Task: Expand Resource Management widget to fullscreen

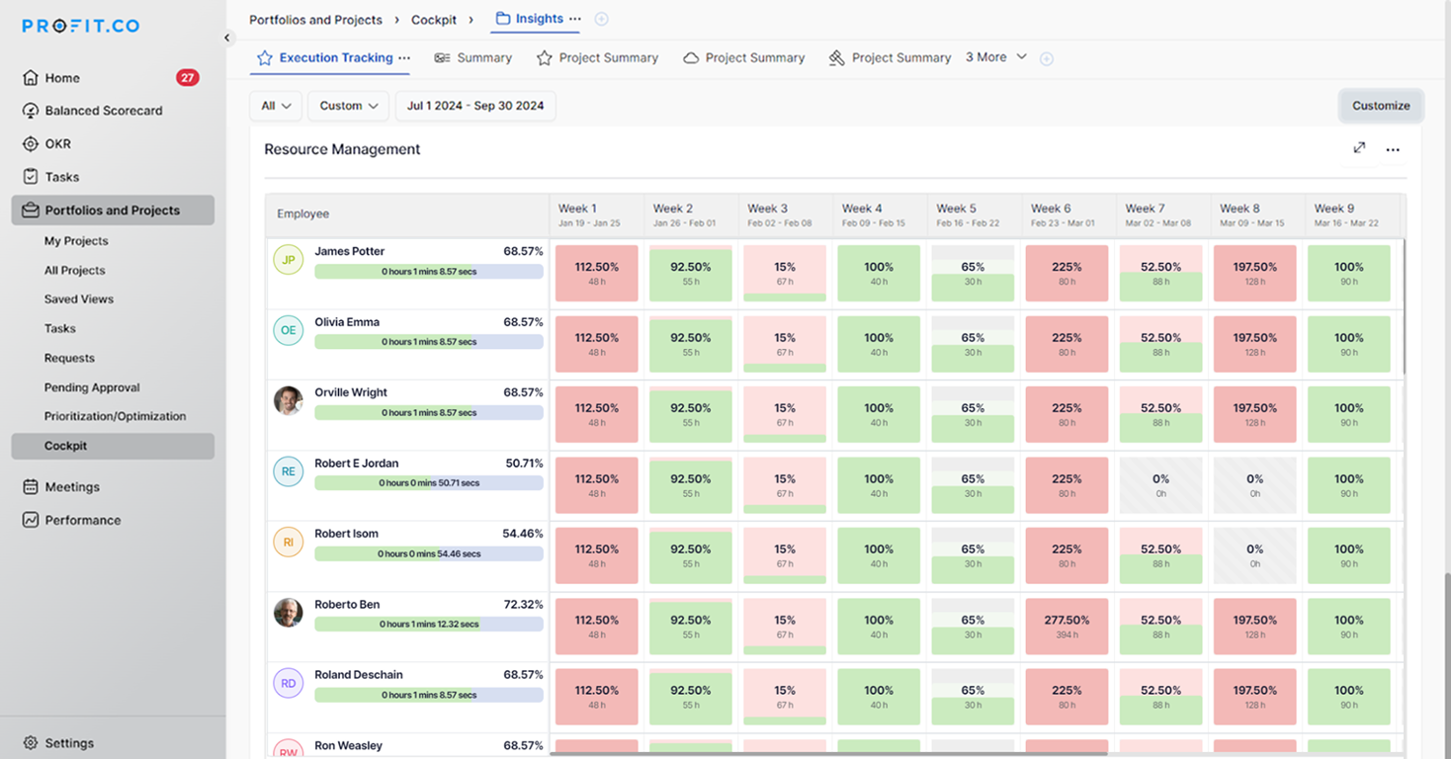Action: (1359, 148)
